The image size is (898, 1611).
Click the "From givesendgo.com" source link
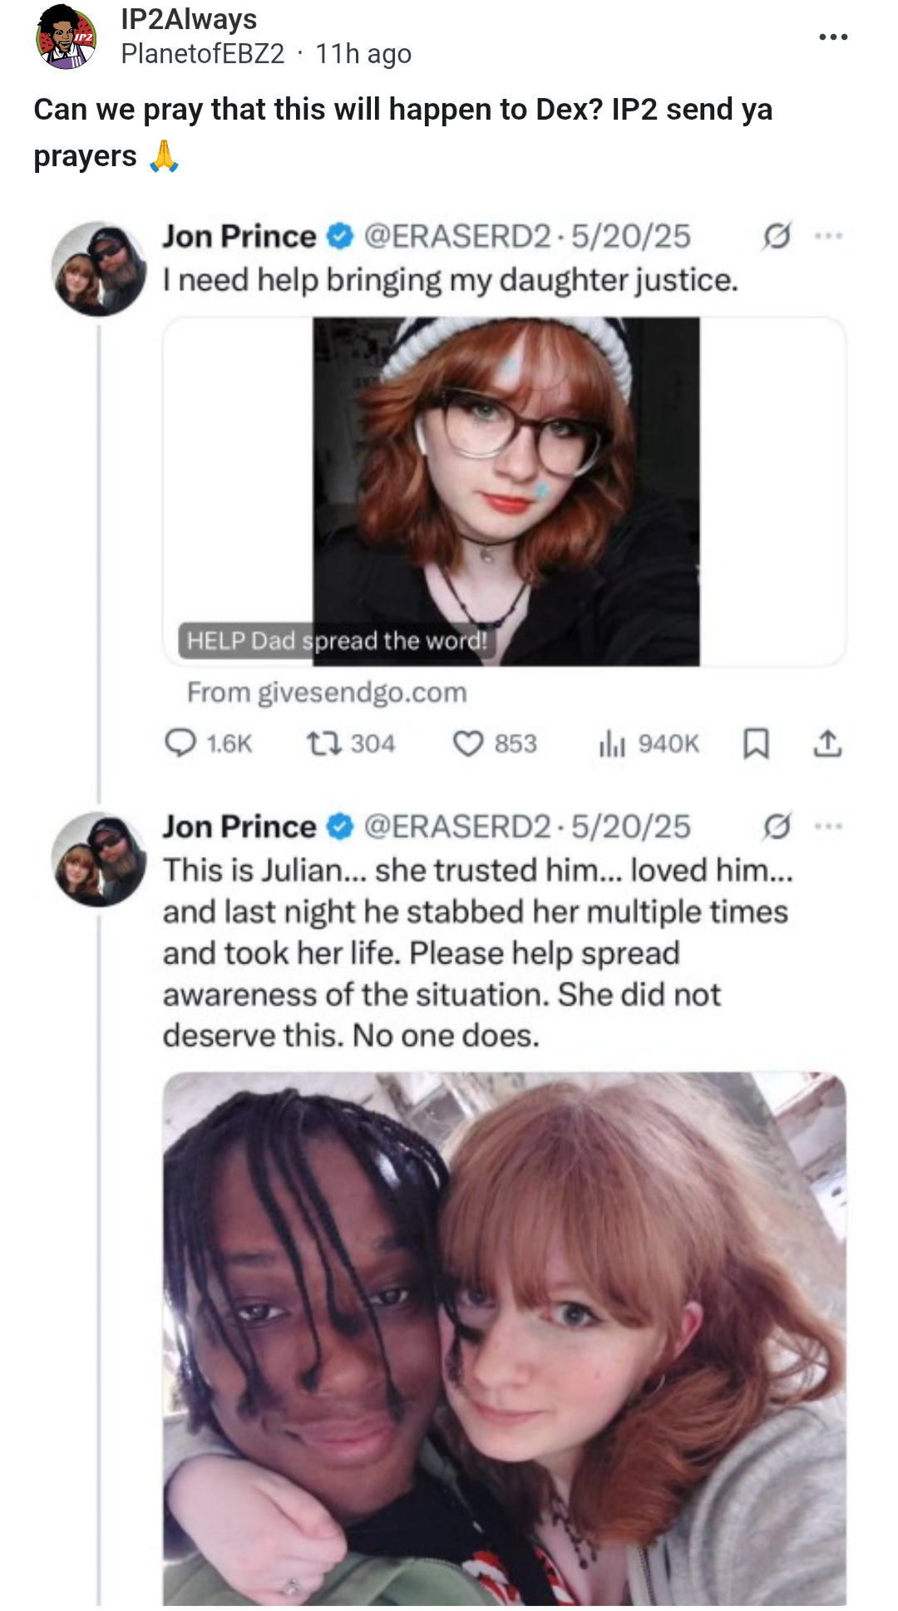[327, 692]
